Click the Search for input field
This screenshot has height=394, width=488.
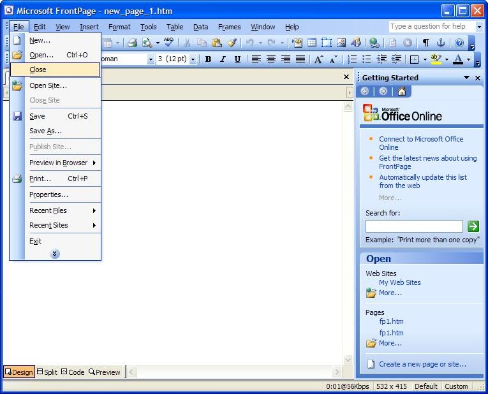(x=414, y=226)
